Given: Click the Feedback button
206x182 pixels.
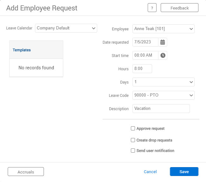Looking at the screenshot, I should [x=179, y=8].
